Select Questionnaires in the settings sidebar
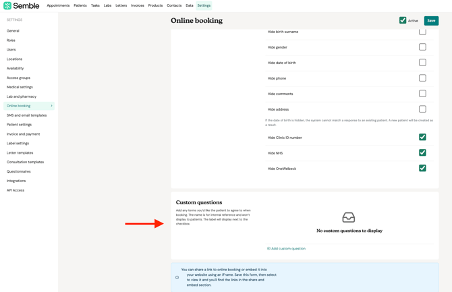Screen dimensions: 452x292 [x=20, y=171]
